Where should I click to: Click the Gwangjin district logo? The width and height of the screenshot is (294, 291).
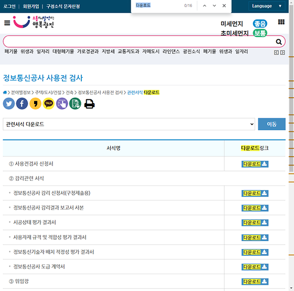(34, 22)
